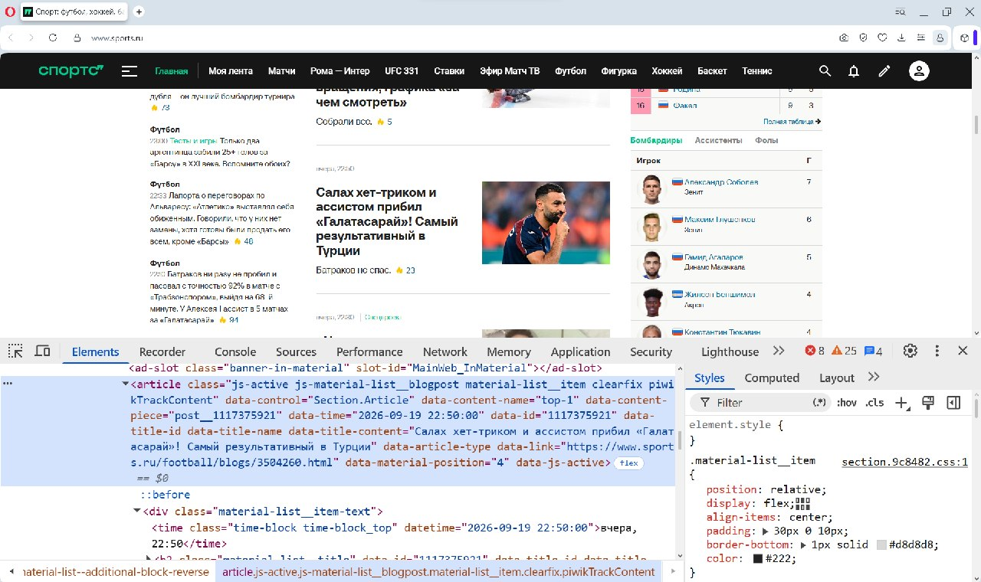981x582 pixels.
Task: Open notifications bell in site header
Action: tap(854, 71)
